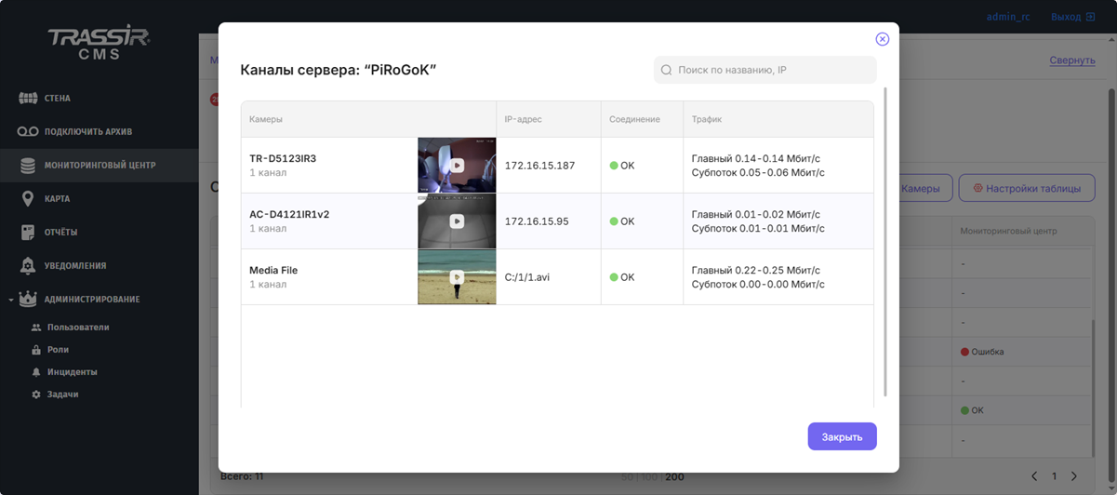The height and width of the screenshot is (495, 1117).
Task: Open the Media File beach thumbnail
Action: point(457,277)
